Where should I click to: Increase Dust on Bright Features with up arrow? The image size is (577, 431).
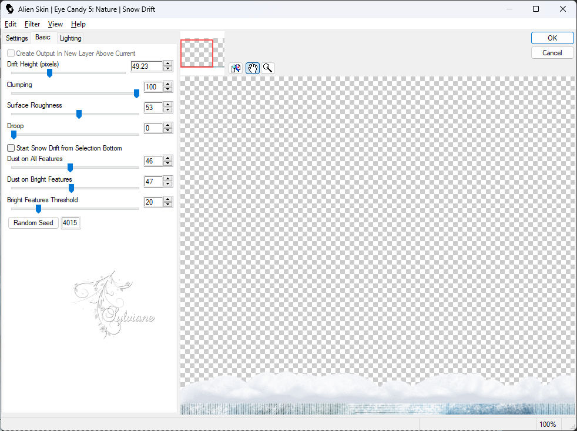coord(168,179)
